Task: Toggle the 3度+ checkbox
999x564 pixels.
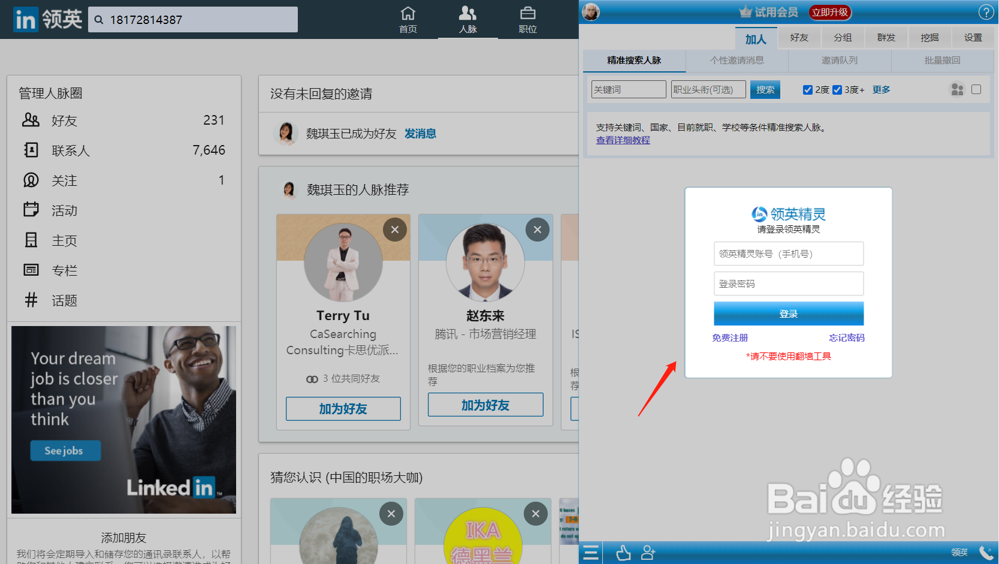Action: pos(837,90)
